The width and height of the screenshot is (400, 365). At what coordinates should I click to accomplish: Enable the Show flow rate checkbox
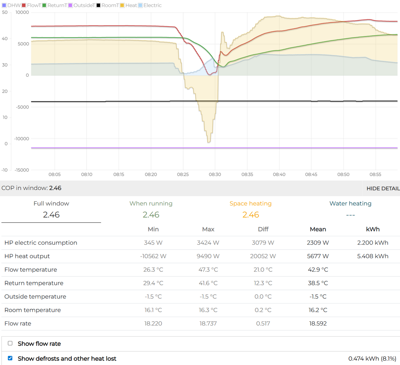(10, 343)
